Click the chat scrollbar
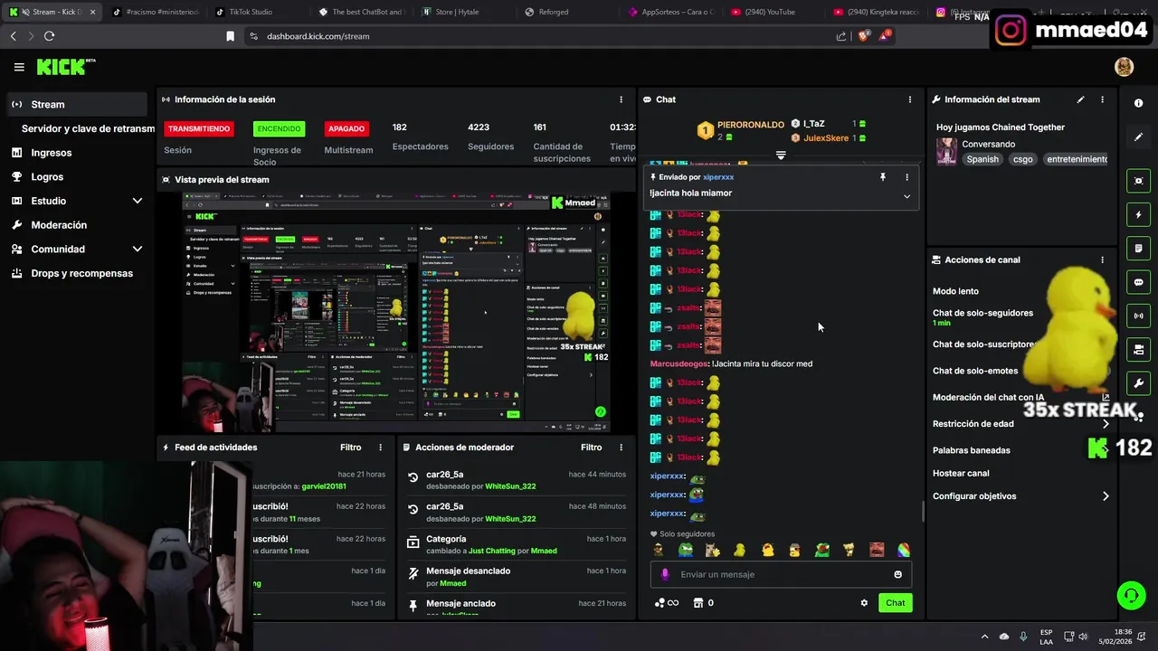The image size is (1158, 651). point(922,512)
